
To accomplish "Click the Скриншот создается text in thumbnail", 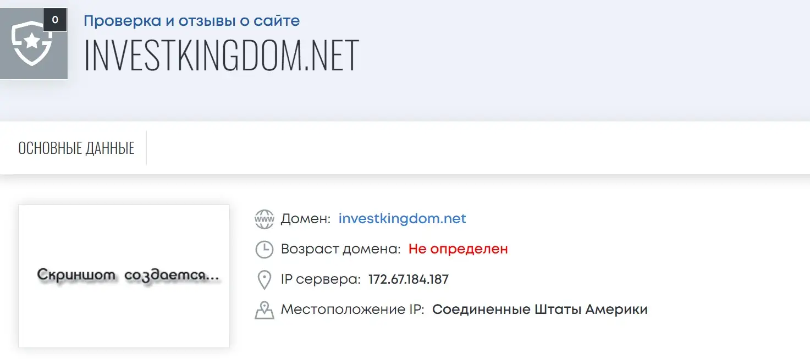I will (128, 275).
